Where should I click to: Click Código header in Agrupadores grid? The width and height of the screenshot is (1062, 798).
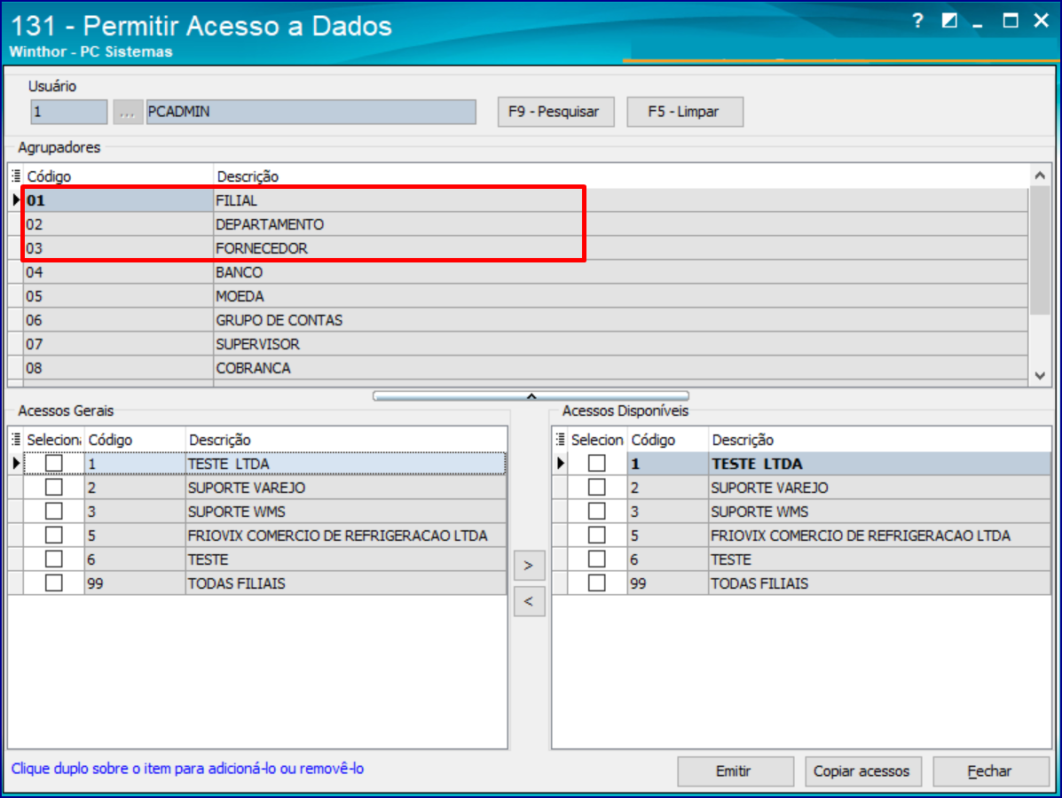coord(118,176)
